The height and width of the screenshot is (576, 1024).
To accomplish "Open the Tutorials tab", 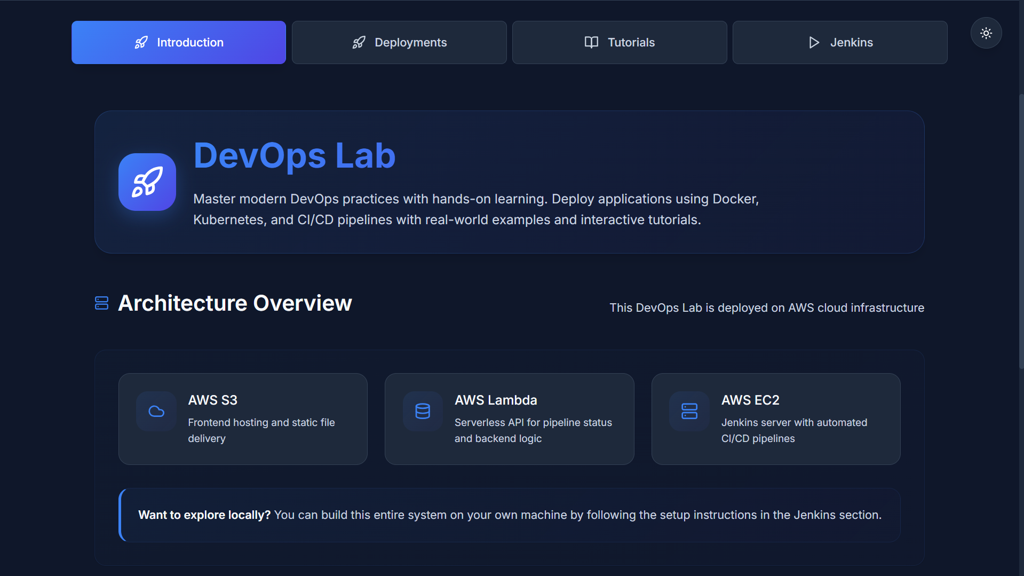I will 620,43.
